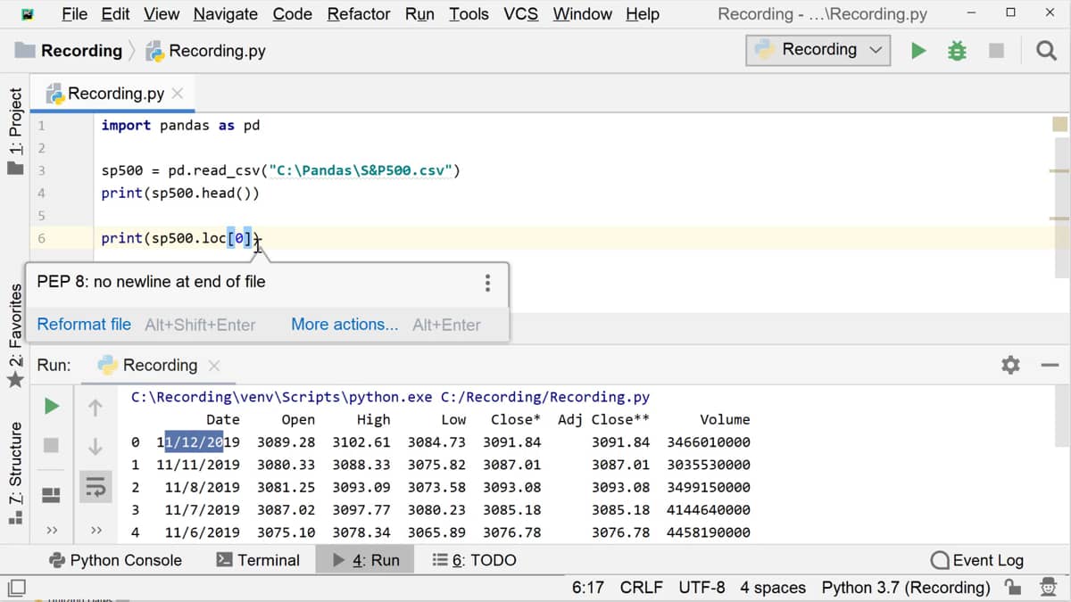1071x602 pixels.
Task: Click the 6:17 cursor position in status bar
Action: click(x=588, y=587)
